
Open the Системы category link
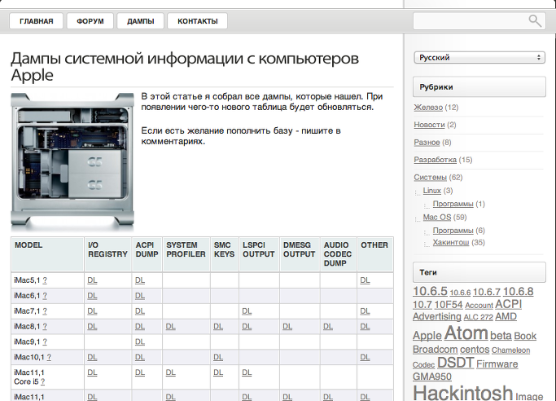(430, 177)
